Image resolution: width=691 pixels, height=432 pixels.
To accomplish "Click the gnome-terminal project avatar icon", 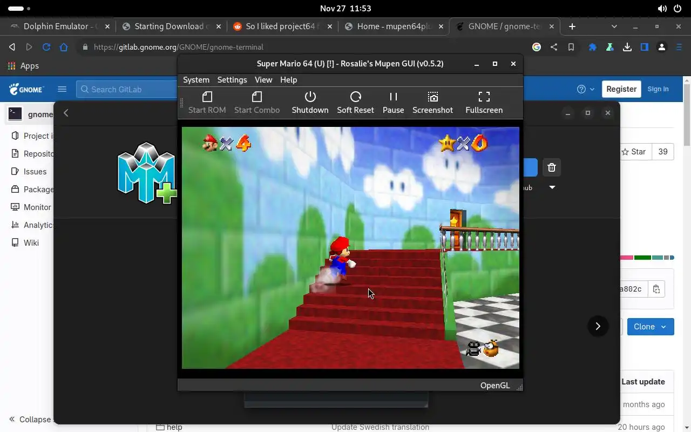I will pyautogui.click(x=15, y=114).
